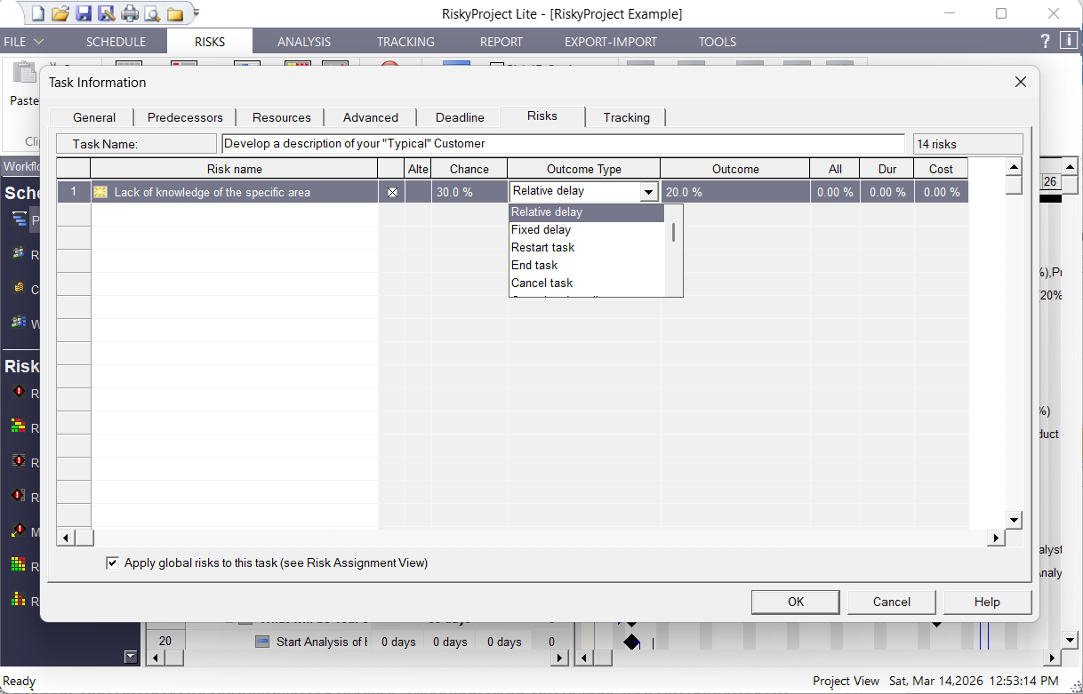Image resolution: width=1083 pixels, height=694 pixels.
Task: Click the yellow folder icon in the toolbar
Action: [176, 12]
